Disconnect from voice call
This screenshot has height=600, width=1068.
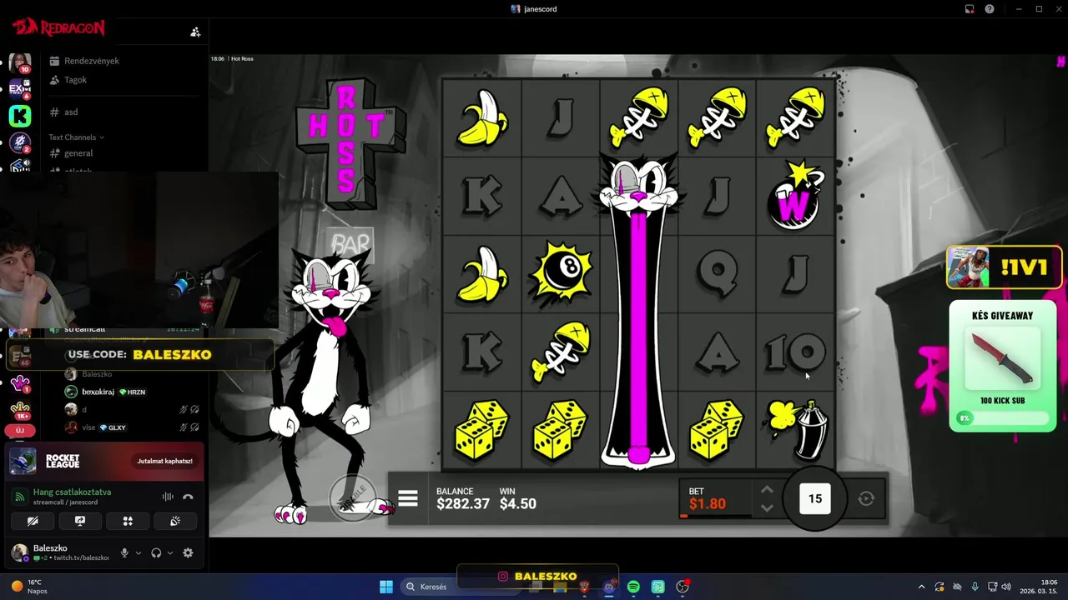pyautogui.click(x=188, y=497)
